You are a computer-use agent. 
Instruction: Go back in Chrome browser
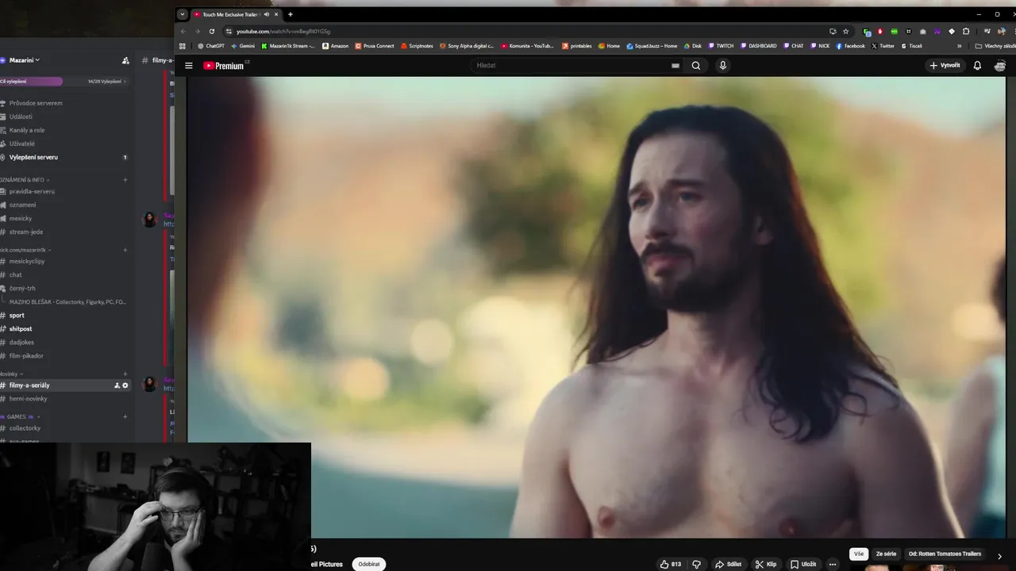[x=183, y=31]
